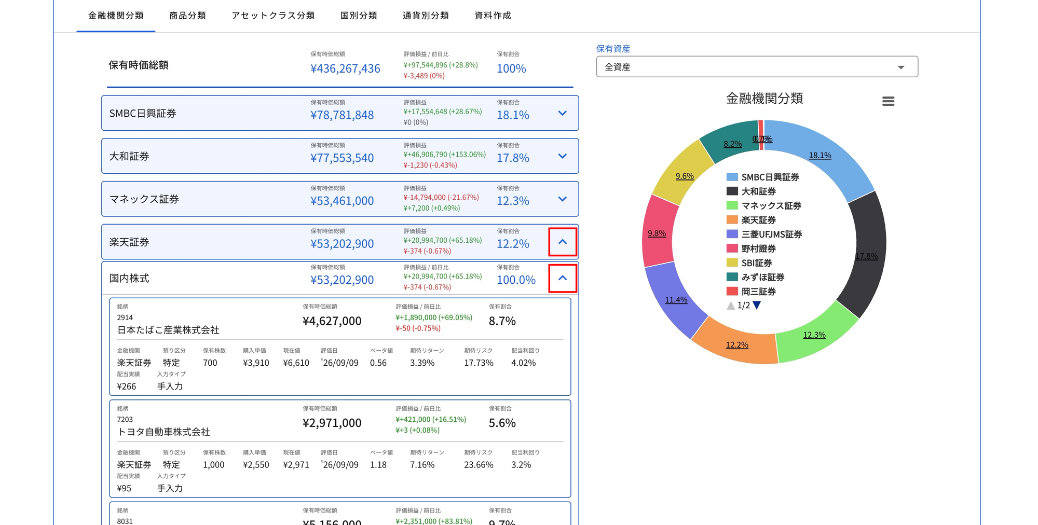Select the 日本たばこ産業株式会社 stock name
The width and height of the screenshot is (1038, 525).
pyautogui.click(x=168, y=330)
